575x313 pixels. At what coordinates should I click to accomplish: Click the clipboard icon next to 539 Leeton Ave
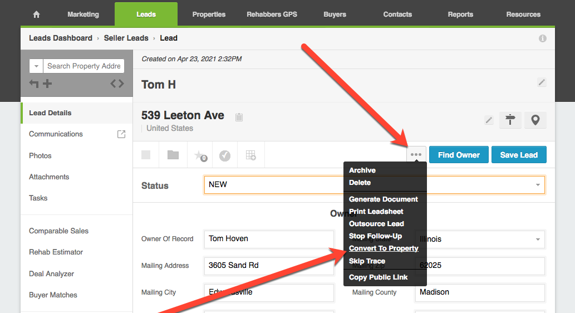pyautogui.click(x=239, y=117)
